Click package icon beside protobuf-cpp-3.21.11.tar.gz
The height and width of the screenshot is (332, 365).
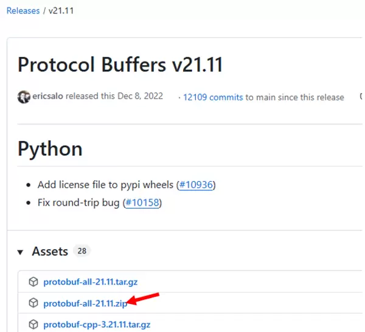click(x=33, y=323)
